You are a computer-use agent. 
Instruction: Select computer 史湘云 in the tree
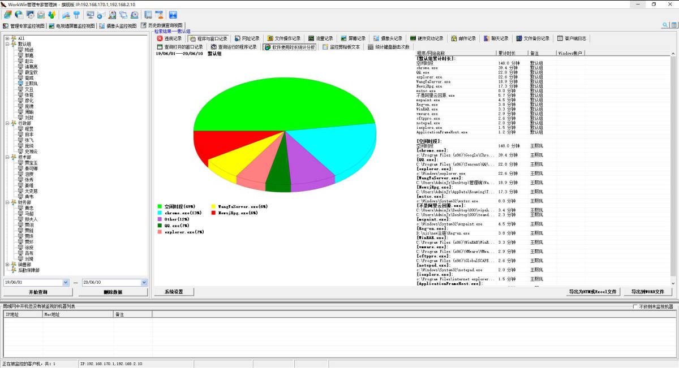[x=31, y=151]
